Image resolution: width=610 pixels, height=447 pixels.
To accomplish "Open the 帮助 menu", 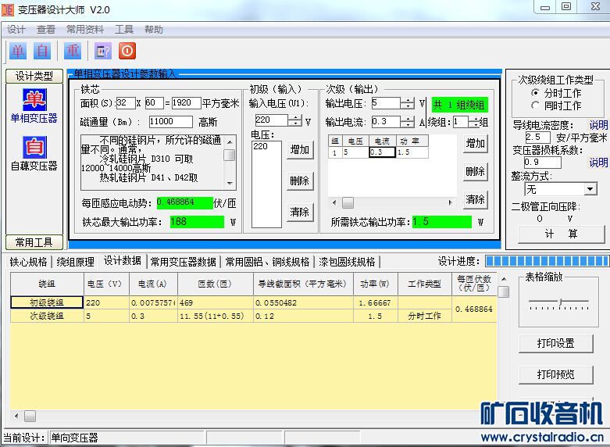I will (x=154, y=30).
